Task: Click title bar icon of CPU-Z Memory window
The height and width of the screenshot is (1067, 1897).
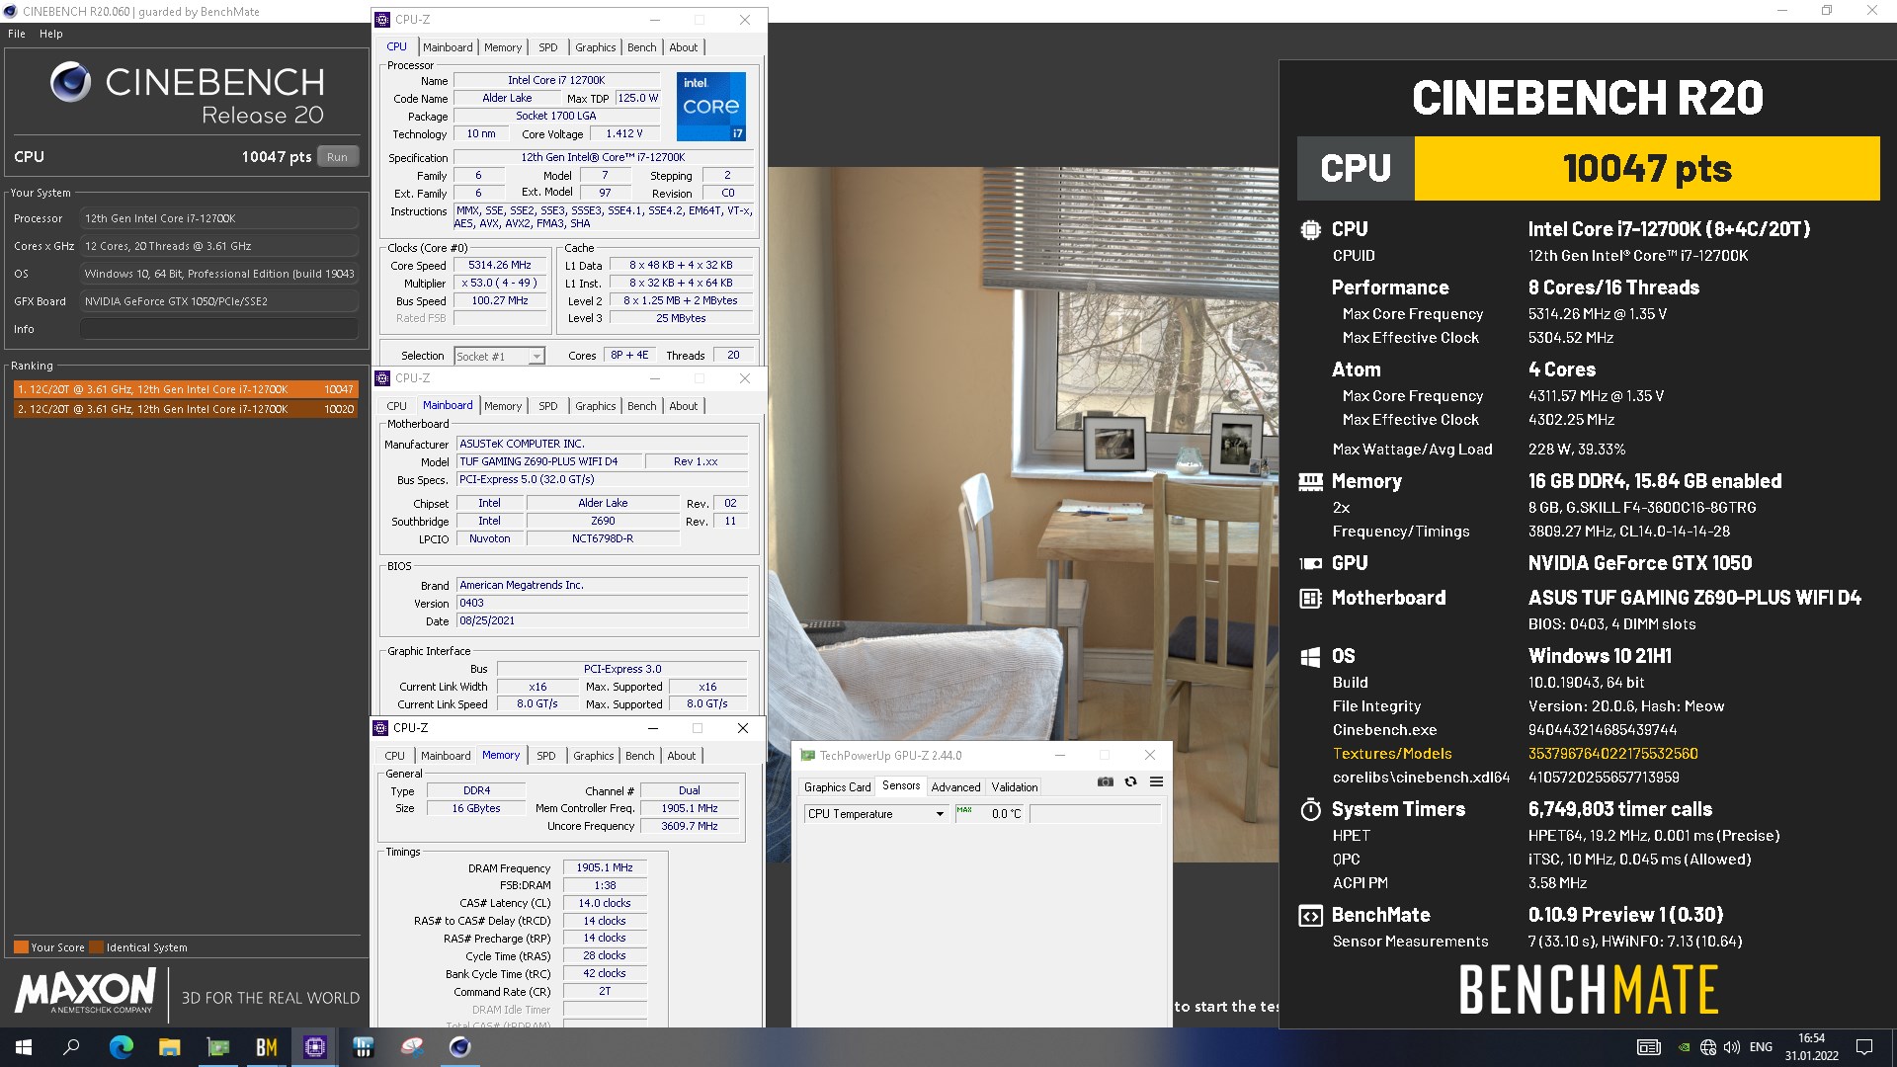Action: click(x=380, y=728)
